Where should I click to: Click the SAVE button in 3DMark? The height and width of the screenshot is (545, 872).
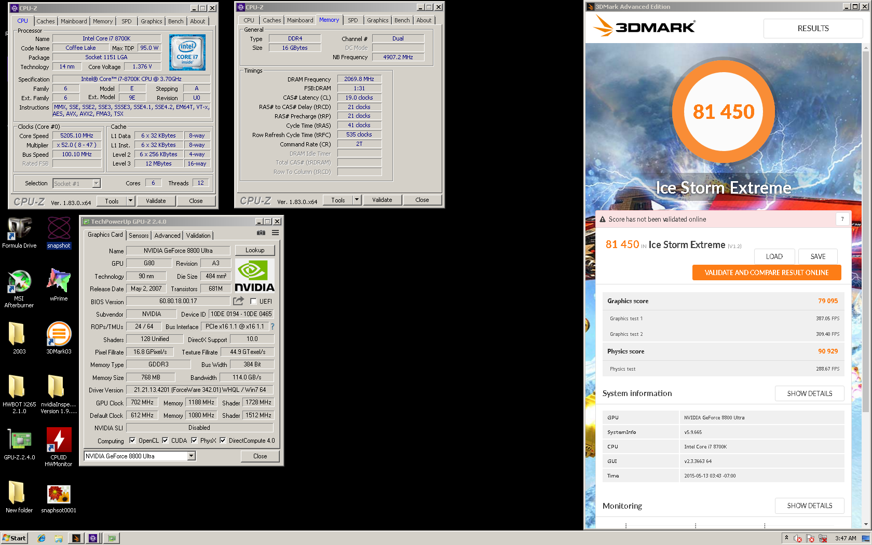[x=818, y=256]
